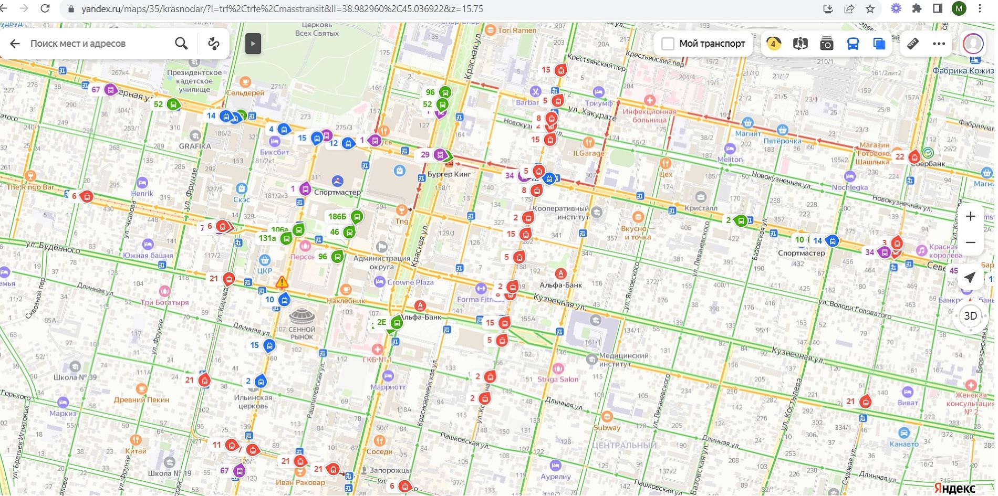Zoom in with the plus button
Screen dimensions: 998x496
click(970, 216)
